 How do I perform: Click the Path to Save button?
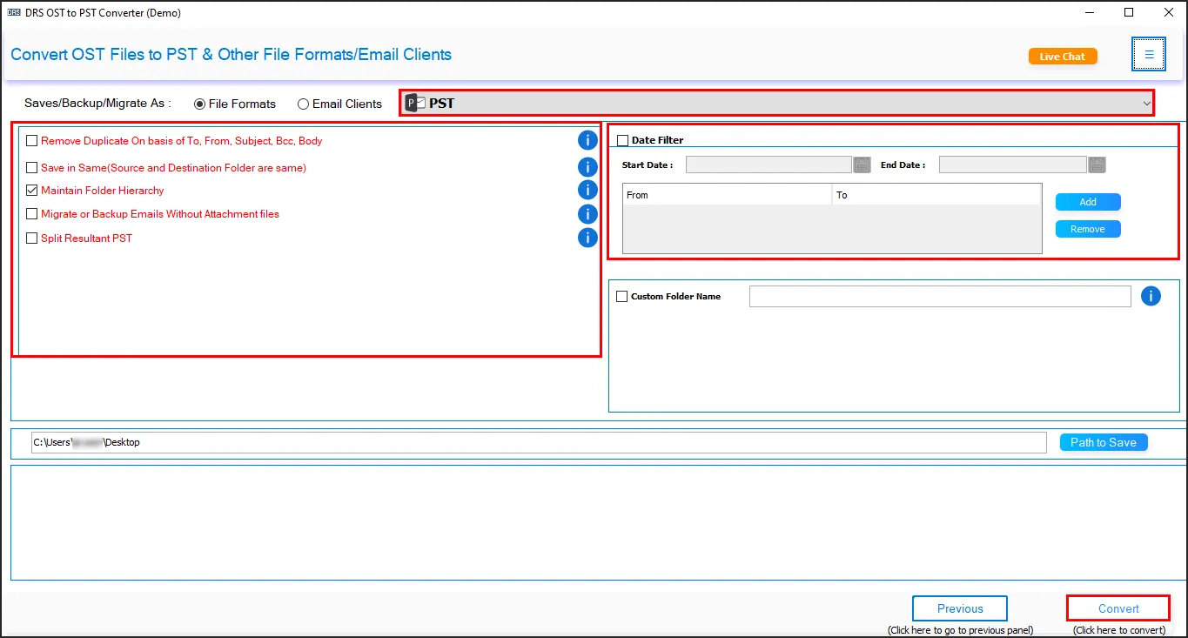pos(1103,442)
